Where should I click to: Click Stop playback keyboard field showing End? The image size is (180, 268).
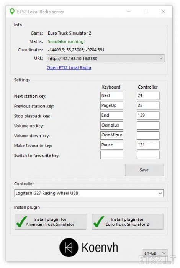(x=111, y=115)
